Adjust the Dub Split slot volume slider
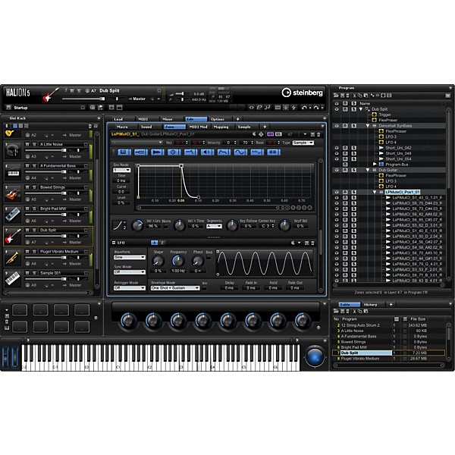Viewport: 455px width, 455px height. (45, 236)
